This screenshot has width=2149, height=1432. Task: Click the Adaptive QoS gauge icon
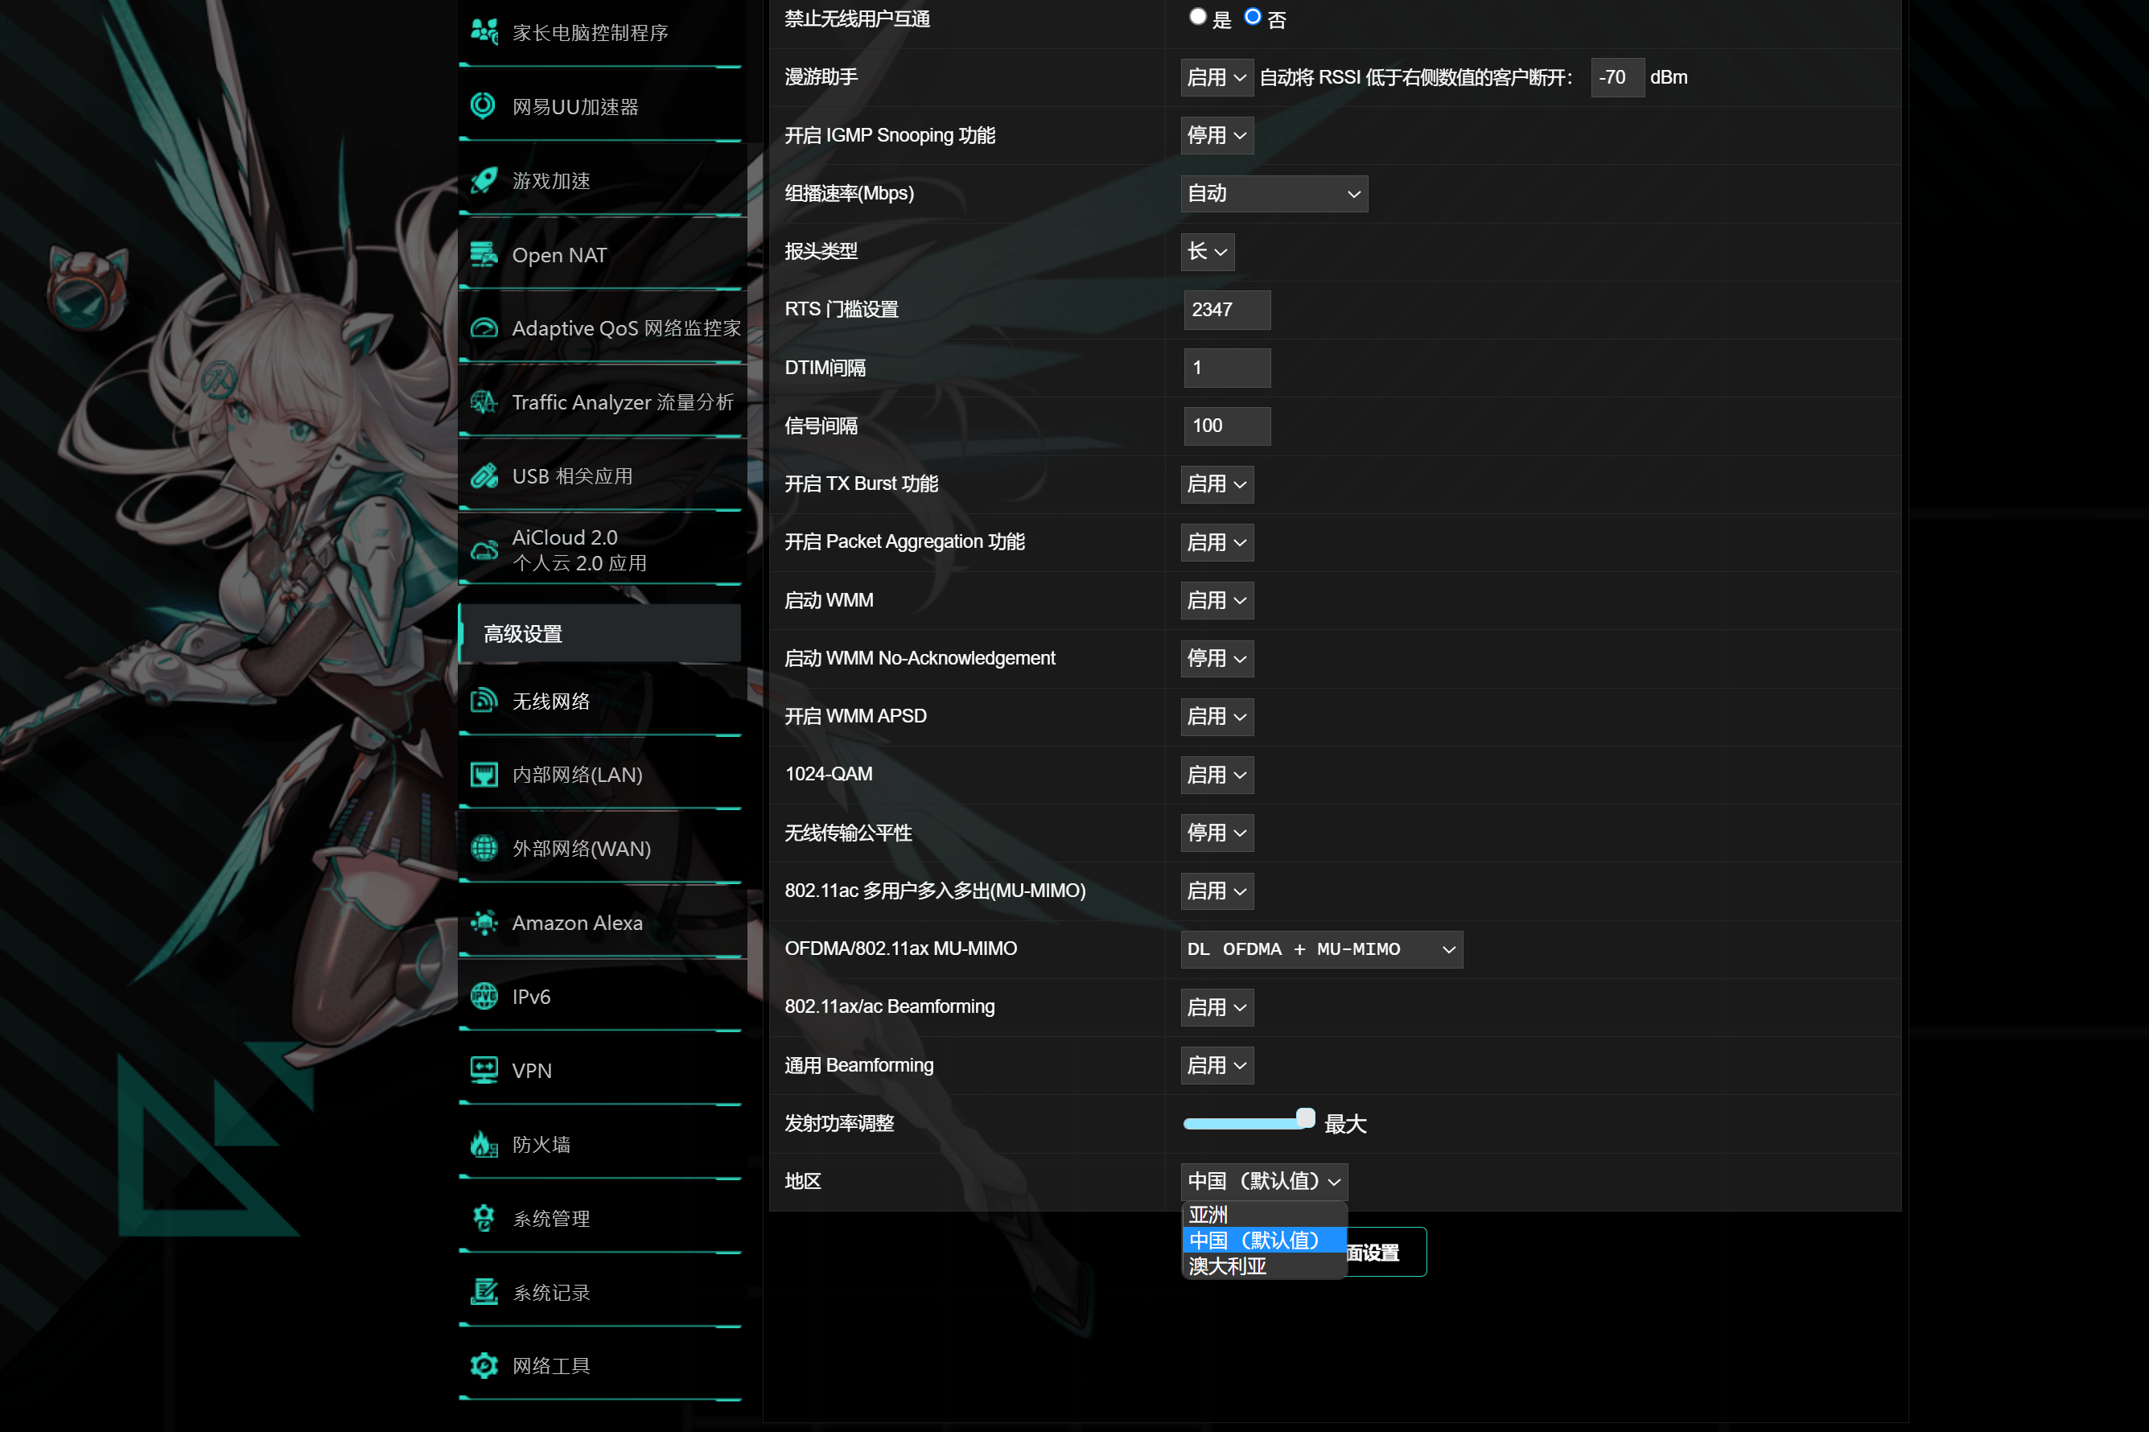click(x=484, y=328)
